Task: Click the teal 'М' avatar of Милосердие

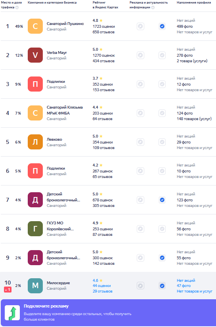Action: click(x=35, y=286)
